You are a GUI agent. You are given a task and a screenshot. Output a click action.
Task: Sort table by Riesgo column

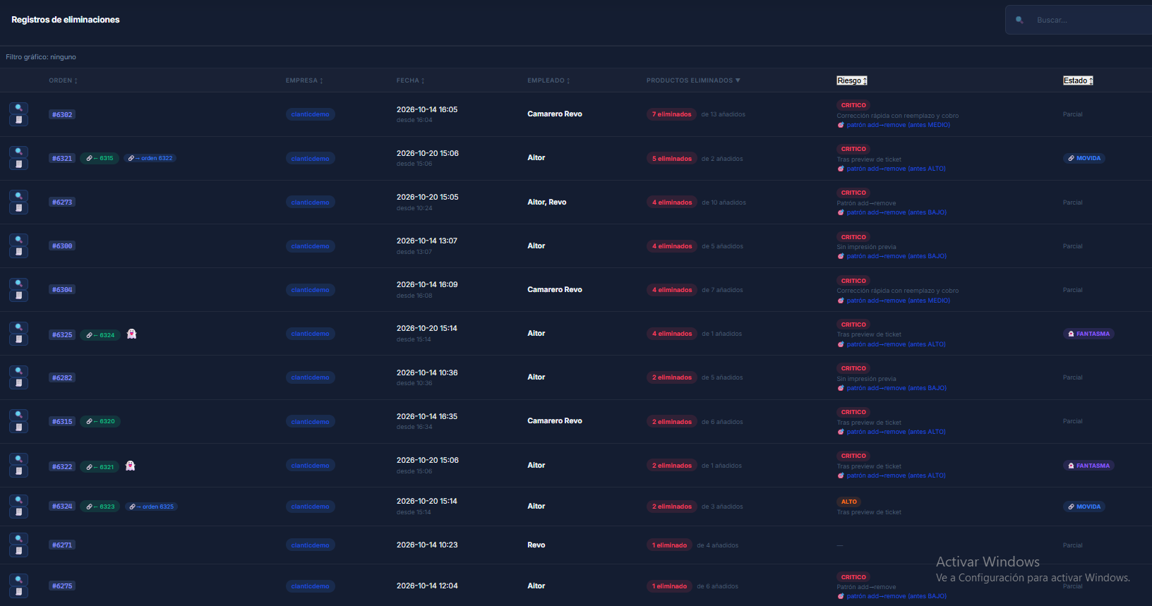(x=851, y=80)
